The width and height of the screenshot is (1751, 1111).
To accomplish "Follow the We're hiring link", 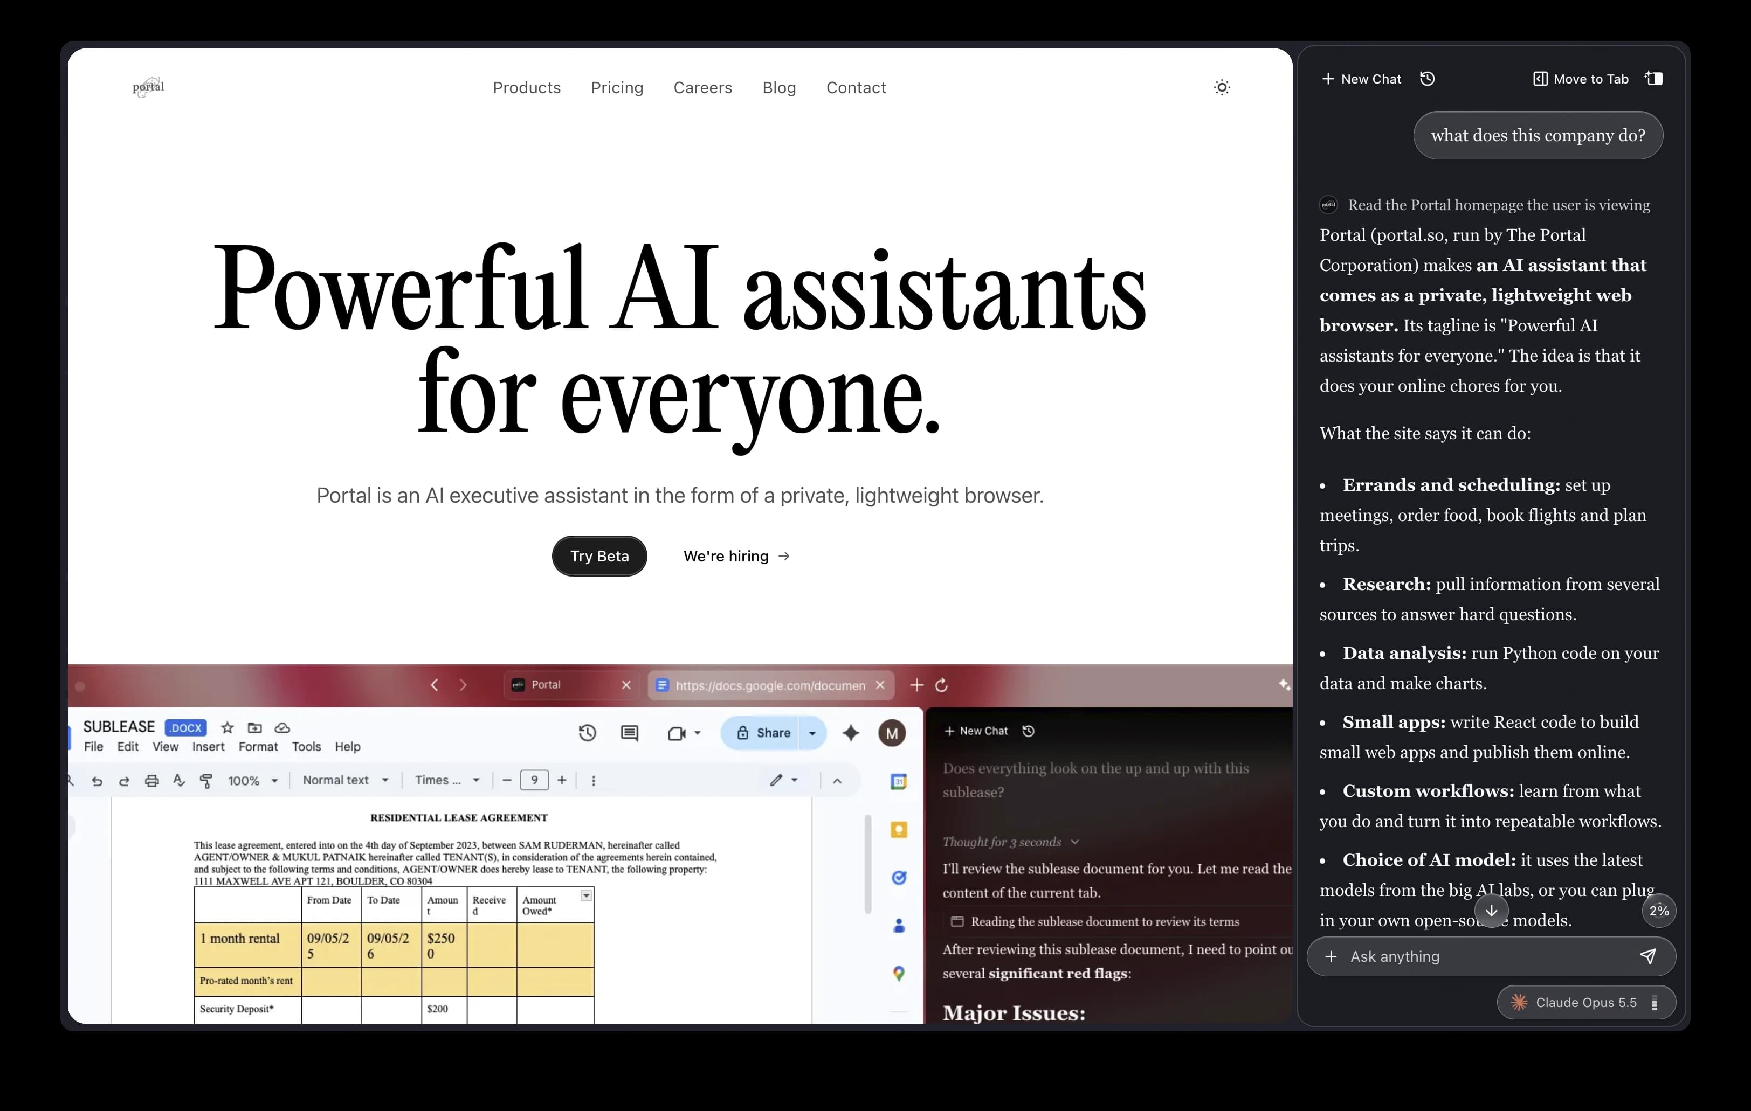I will pos(736,556).
